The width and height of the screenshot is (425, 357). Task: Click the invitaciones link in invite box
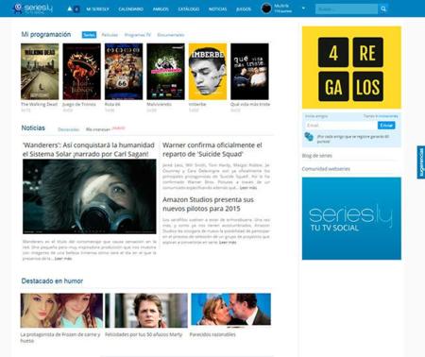pyautogui.click(x=388, y=116)
